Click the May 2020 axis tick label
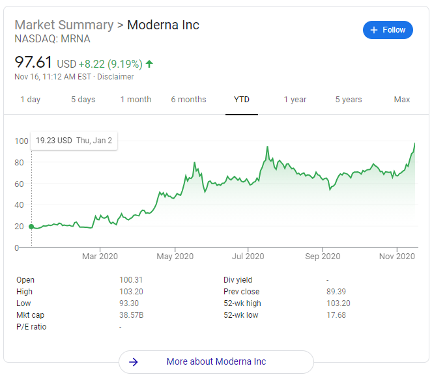The width and height of the screenshot is (432, 379). 175,257
